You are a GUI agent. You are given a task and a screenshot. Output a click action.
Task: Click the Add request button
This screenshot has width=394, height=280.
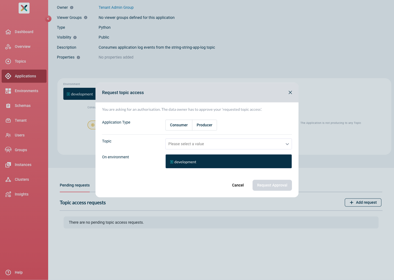tap(363, 202)
